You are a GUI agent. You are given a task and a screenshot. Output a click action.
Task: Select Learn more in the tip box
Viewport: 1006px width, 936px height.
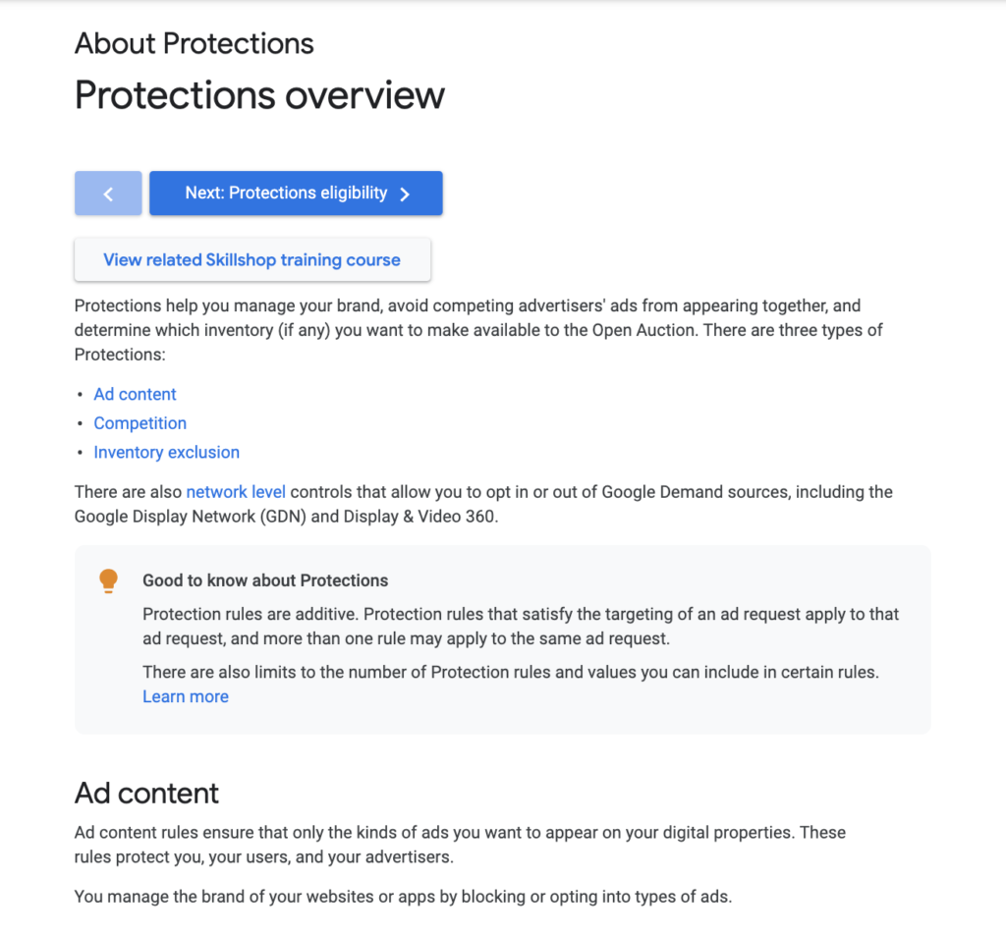point(185,696)
